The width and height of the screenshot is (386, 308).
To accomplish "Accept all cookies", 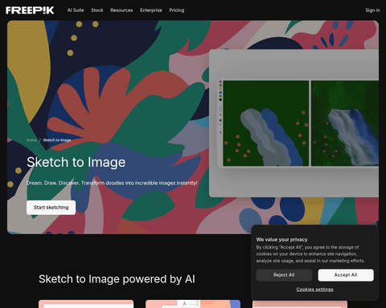I will coord(346,275).
